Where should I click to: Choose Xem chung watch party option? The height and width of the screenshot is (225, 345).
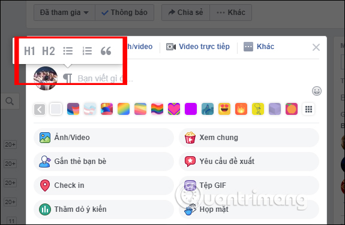click(x=249, y=138)
